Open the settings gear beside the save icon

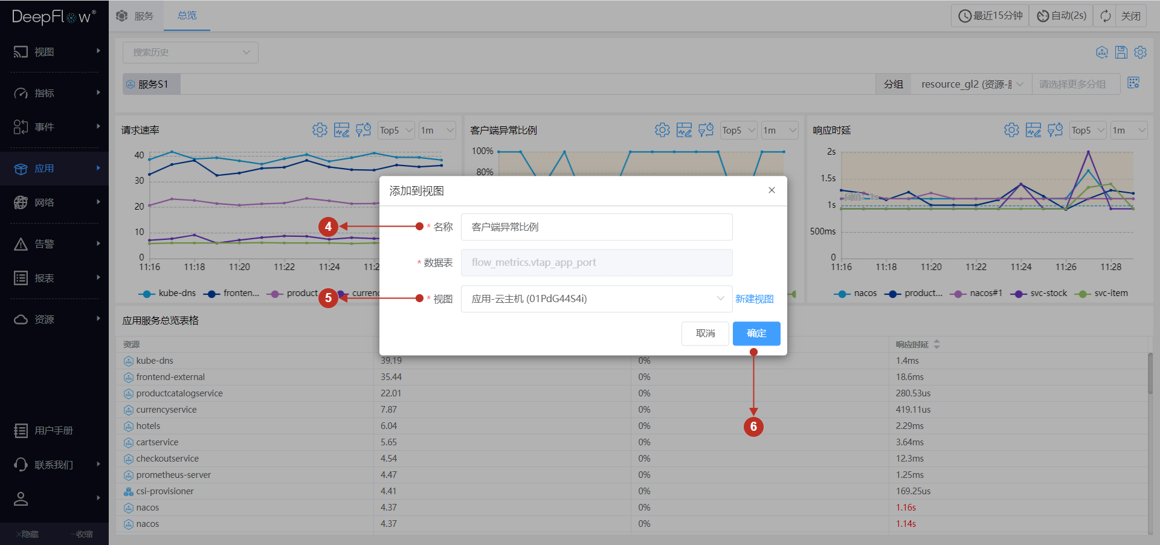point(1140,53)
